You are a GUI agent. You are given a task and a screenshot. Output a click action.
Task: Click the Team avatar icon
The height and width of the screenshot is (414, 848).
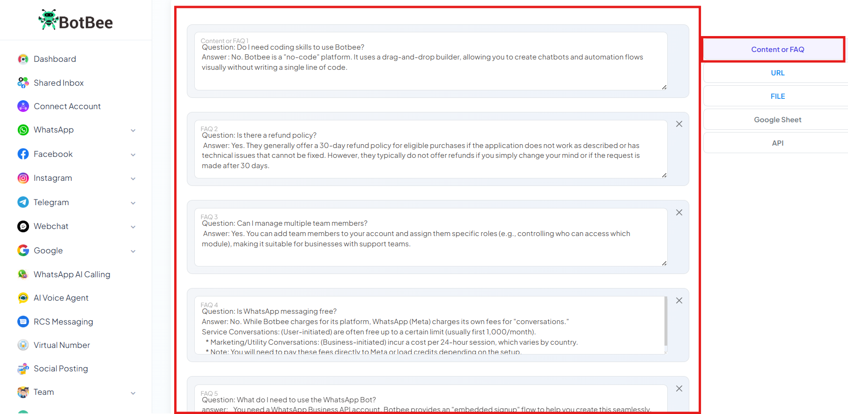pos(23,392)
